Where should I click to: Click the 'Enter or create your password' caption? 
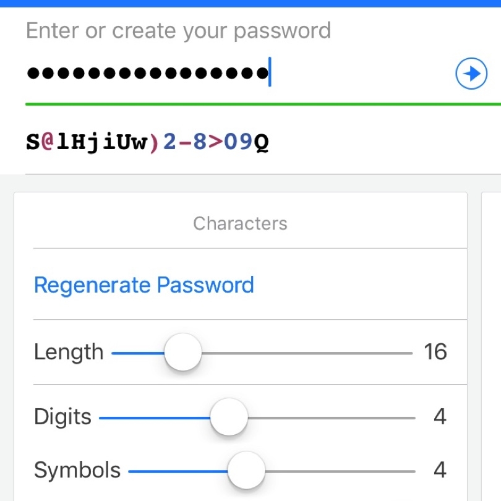tap(178, 31)
